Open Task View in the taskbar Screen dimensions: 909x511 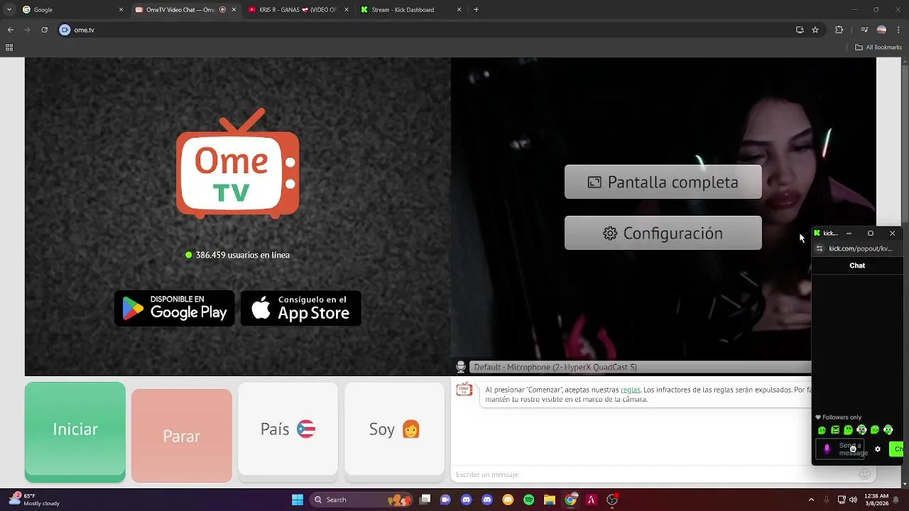(425, 500)
